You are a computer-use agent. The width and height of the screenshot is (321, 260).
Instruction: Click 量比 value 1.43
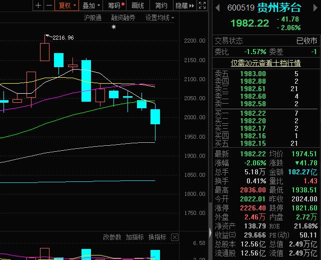coord(310,181)
